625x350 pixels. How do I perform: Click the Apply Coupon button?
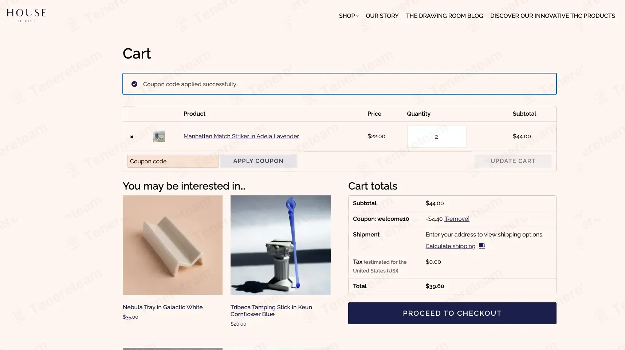click(258, 161)
